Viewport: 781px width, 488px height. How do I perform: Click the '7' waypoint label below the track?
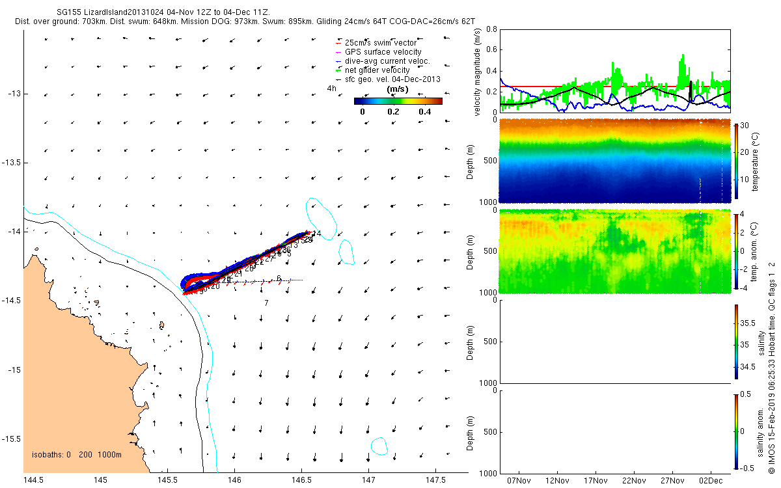point(267,303)
